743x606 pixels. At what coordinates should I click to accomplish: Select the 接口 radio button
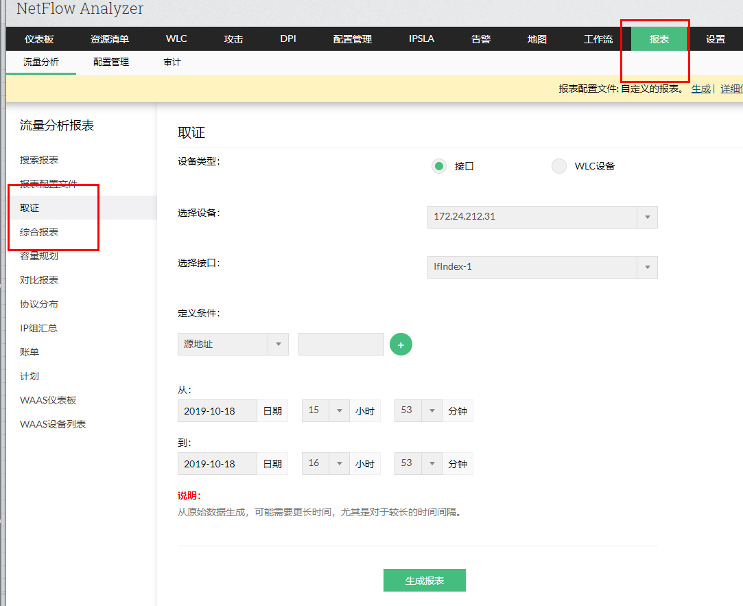(x=438, y=165)
